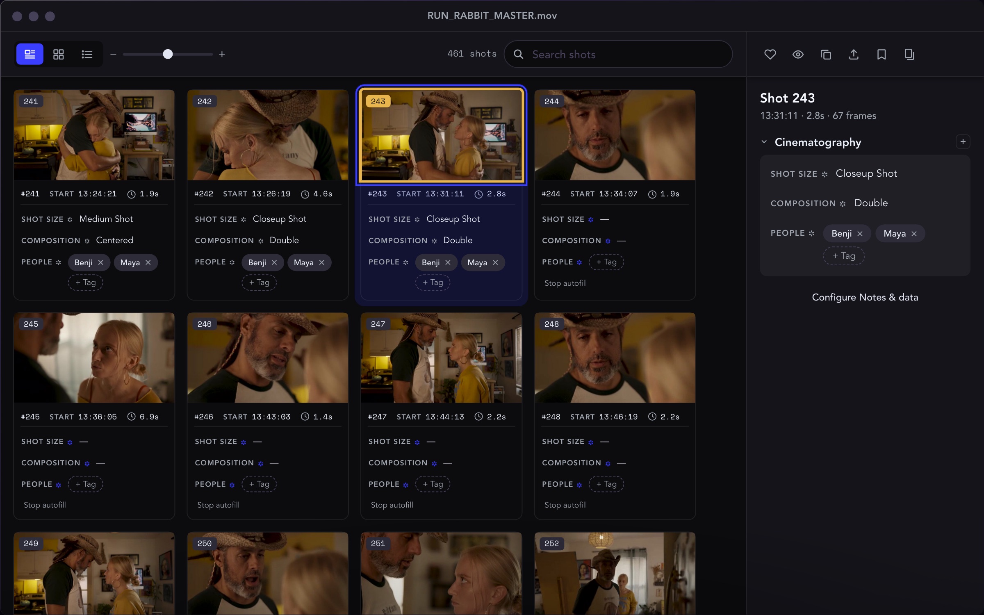Viewport: 984px width, 615px height.
Task: Add a tag to shot 242
Action: (259, 282)
